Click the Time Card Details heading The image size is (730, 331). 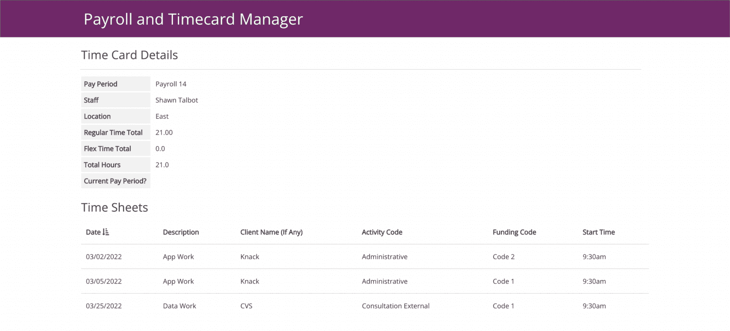129,55
